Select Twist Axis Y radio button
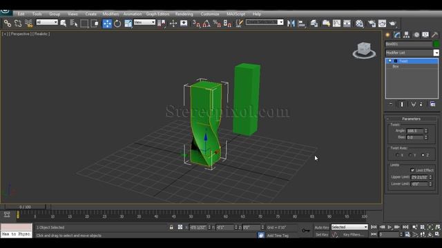The image size is (442, 248). [410, 155]
